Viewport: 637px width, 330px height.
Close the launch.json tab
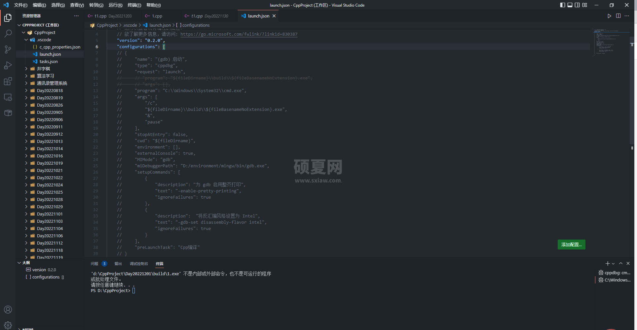click(x=274, y=16)
